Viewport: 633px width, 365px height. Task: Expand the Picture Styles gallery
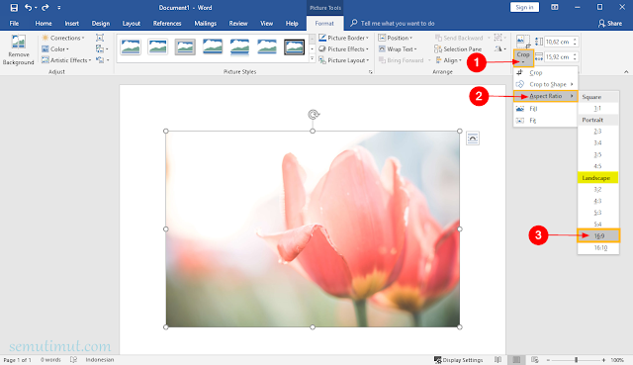[x=313, y=59]
